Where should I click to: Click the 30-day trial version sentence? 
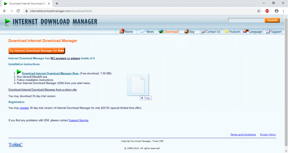[32, 96]
